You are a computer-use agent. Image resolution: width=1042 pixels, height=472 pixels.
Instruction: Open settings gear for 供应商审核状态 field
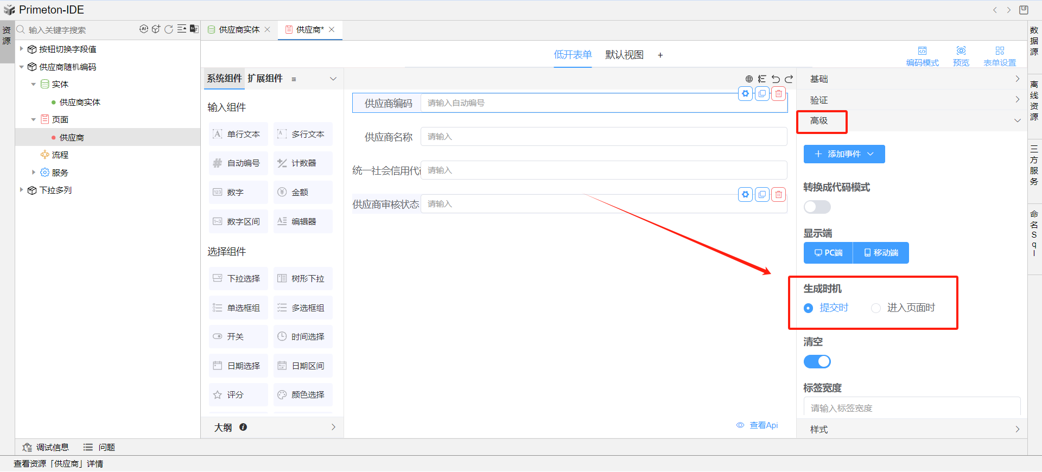[746, 194]
